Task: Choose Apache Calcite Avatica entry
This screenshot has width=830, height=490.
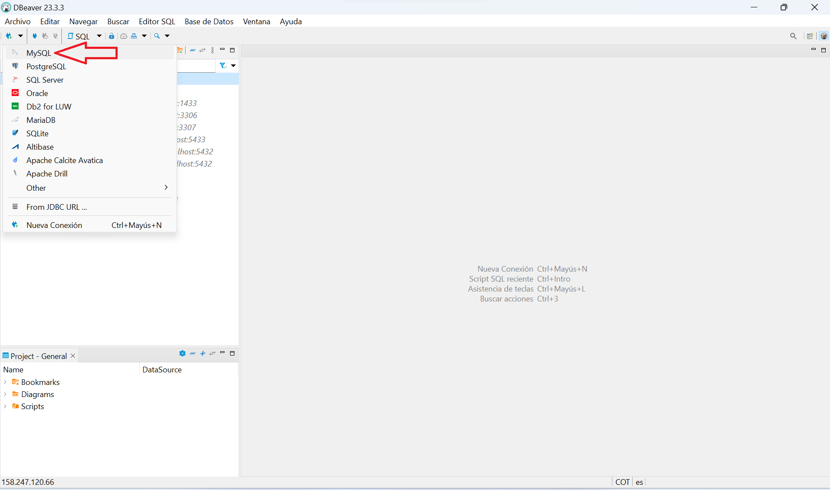Action: coord(89,160)
